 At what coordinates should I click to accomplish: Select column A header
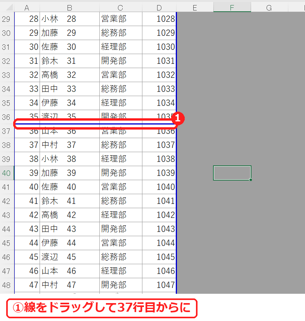27,7
